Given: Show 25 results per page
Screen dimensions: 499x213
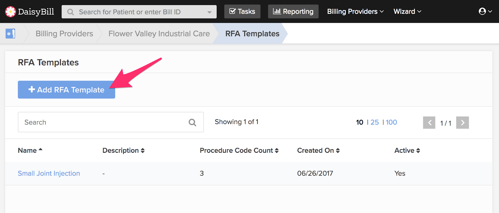Looking at the screenshot, I should pyautogui.click(x=375, y=122).
